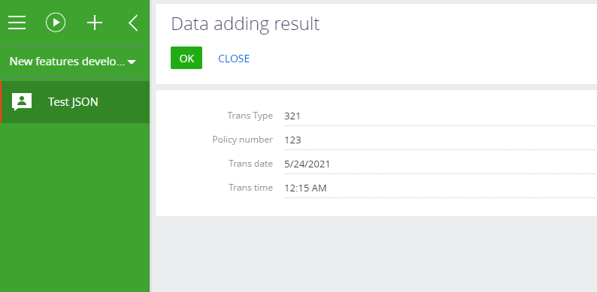Click the Trans time label
The height and width of the screenshot is (292, 597).
250,188
